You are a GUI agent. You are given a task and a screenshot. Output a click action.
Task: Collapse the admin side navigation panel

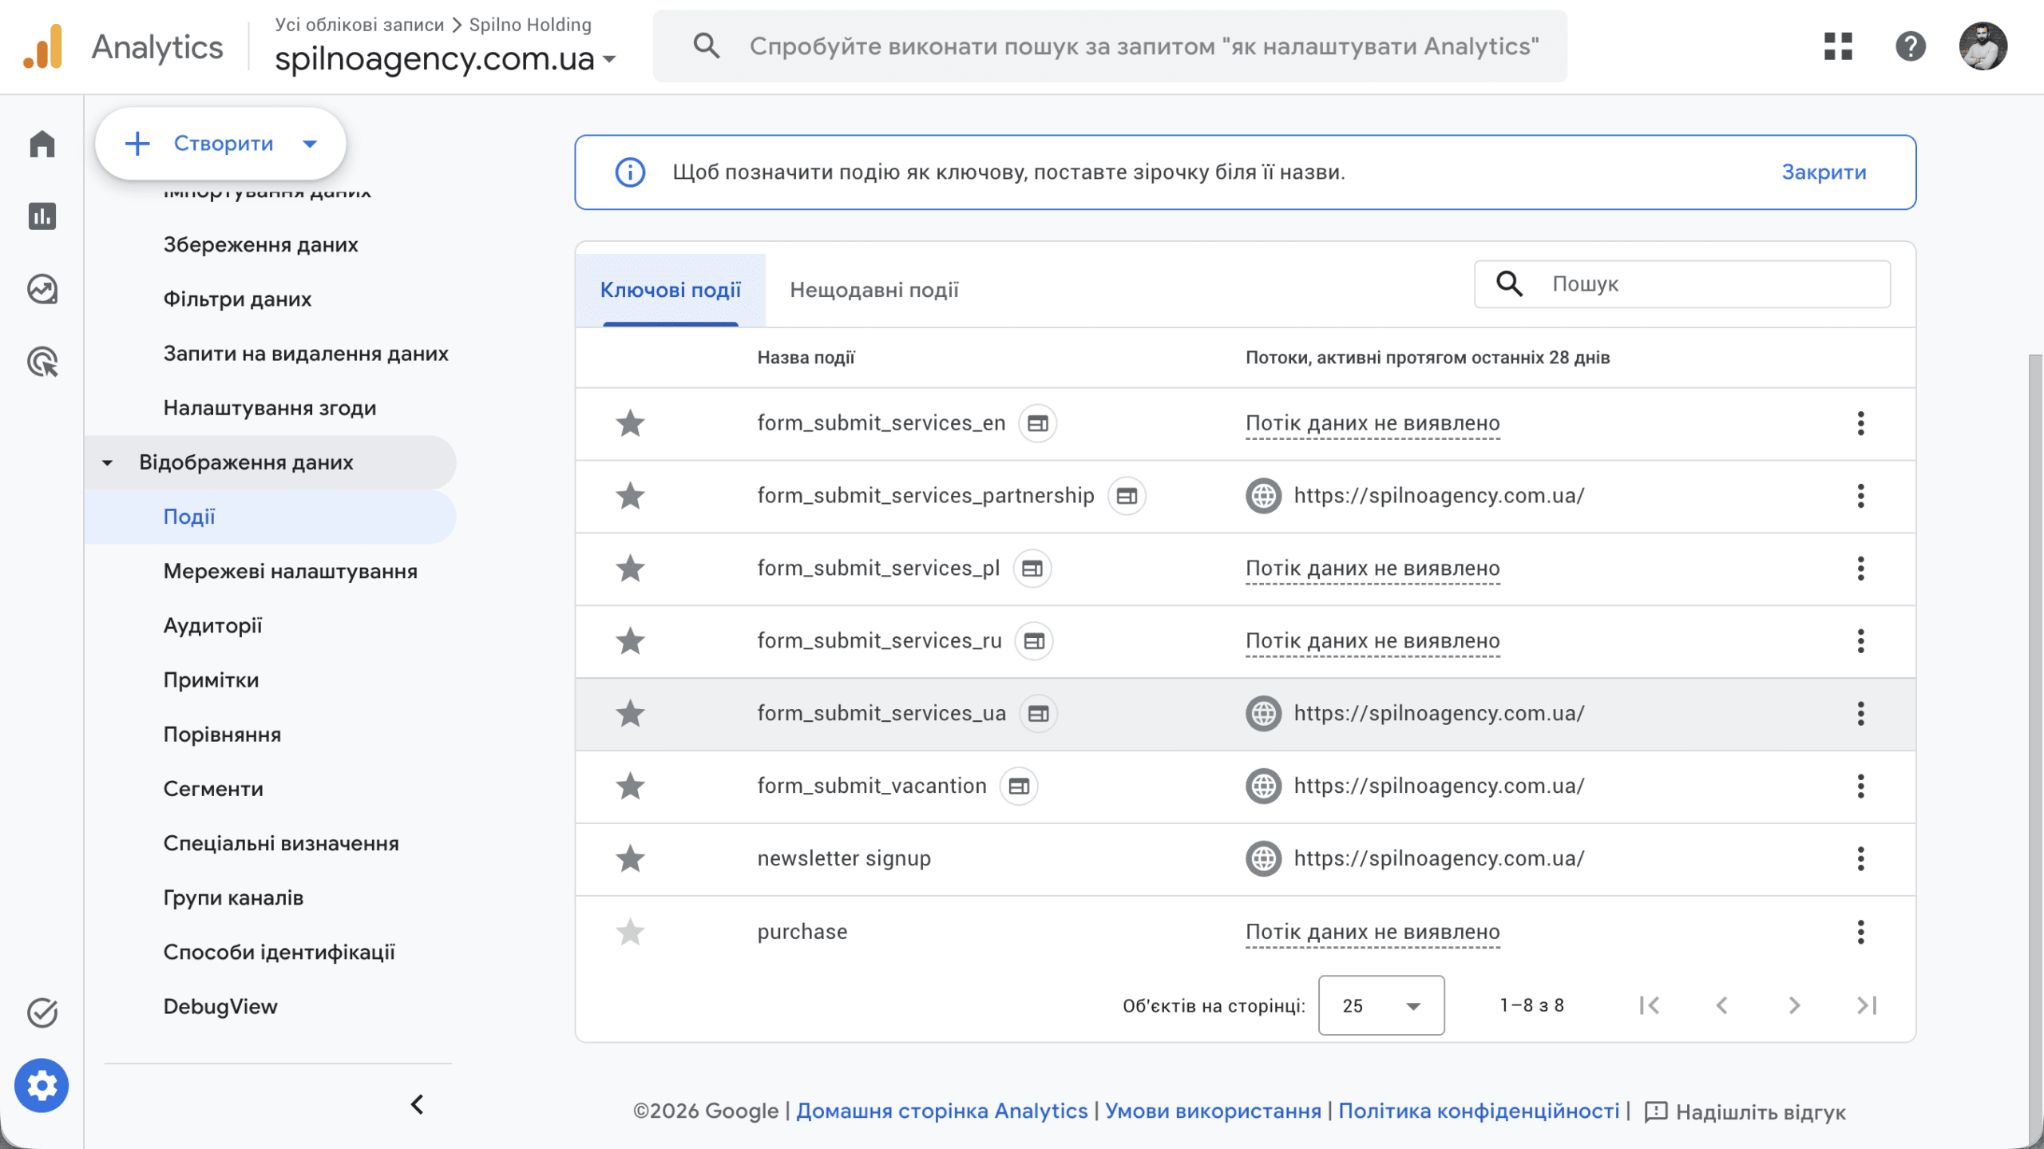(x=417, y=1104)
